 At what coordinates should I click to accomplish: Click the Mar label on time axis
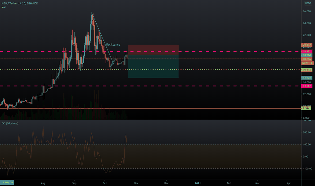(257, 183)
